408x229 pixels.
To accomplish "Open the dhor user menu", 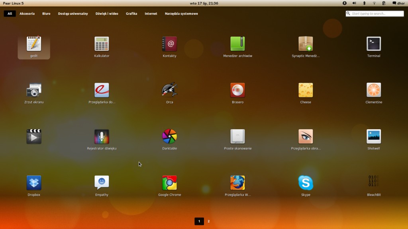I will click(398, 3).
